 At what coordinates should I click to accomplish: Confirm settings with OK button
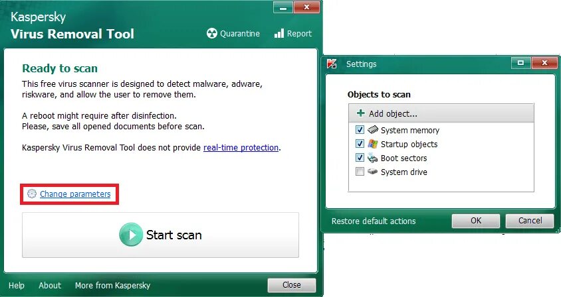click(476, 221)
